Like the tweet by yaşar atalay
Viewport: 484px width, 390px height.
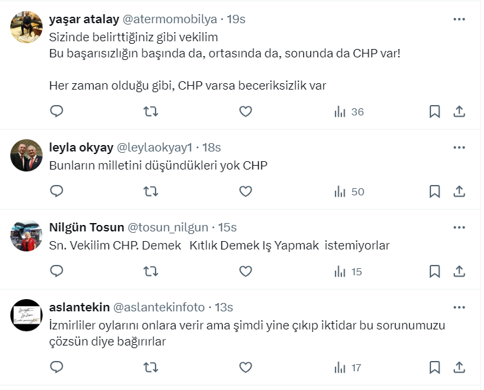point(245,112)
